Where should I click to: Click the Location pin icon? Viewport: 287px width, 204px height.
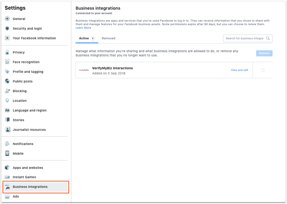click(7, 101)
